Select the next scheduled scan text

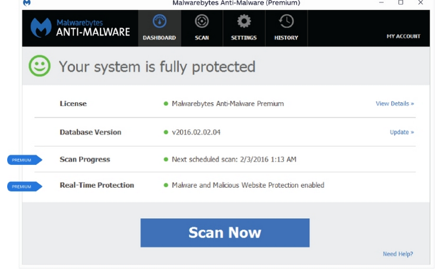click(234, 159)
